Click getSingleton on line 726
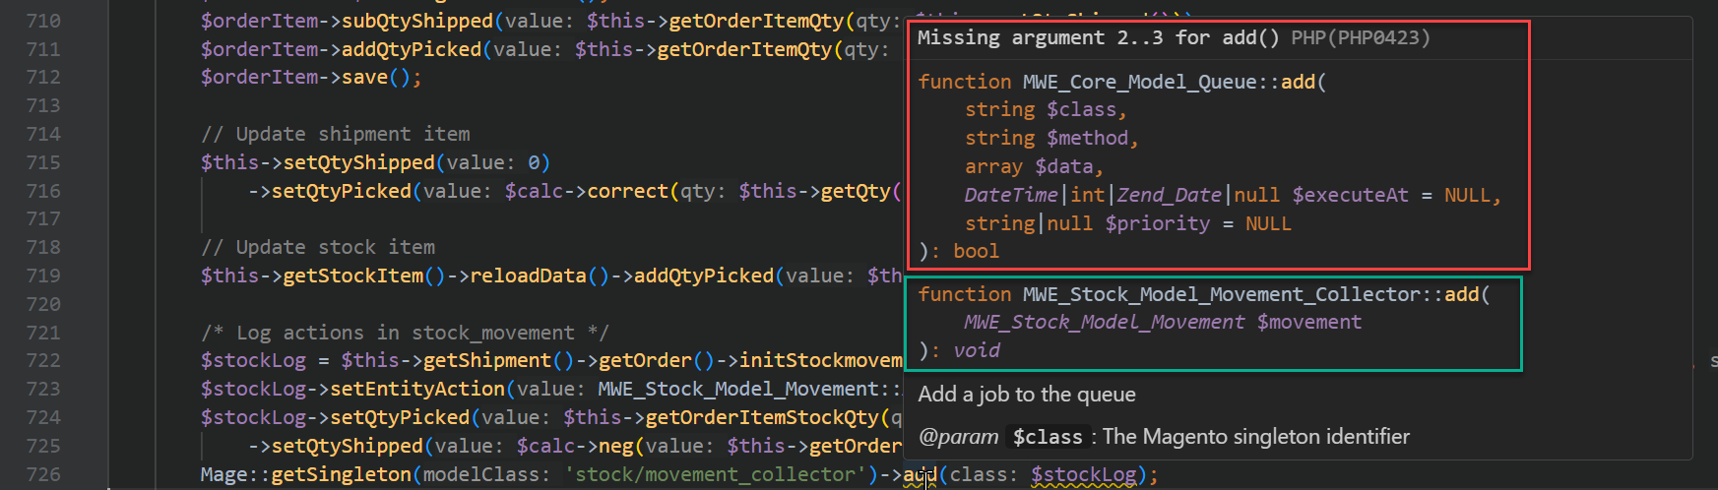Viewport: 1718px width, 490px height. pos(341,474)
